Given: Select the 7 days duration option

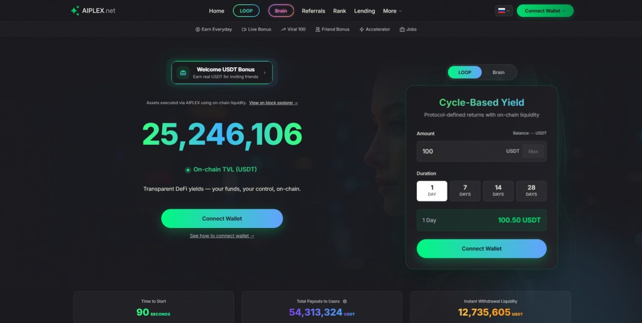Looking at the screenshot, I should point(465,191).
